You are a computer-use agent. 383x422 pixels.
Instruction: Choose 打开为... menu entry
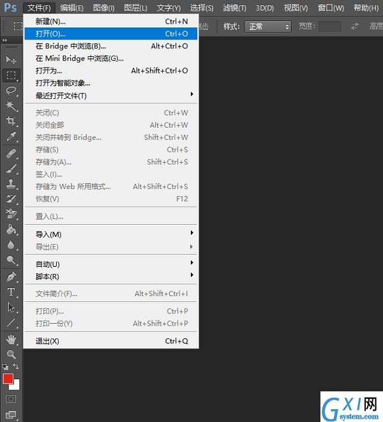pyautogui.click(x=110, y=71)
